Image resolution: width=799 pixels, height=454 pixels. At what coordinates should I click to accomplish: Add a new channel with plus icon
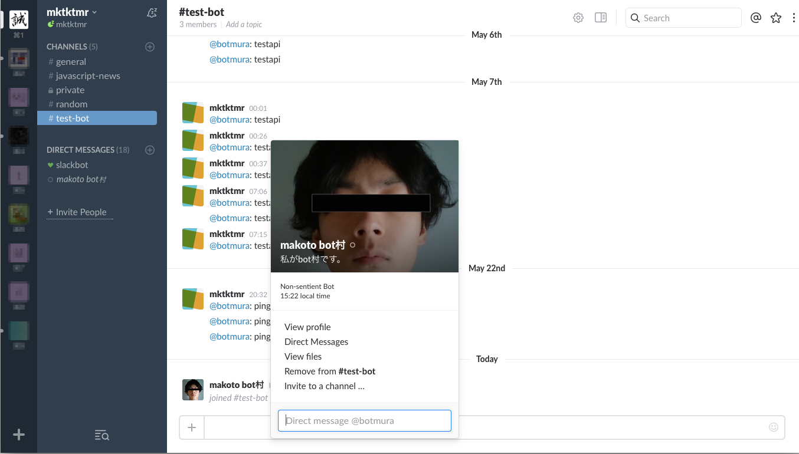pos(150,47)
